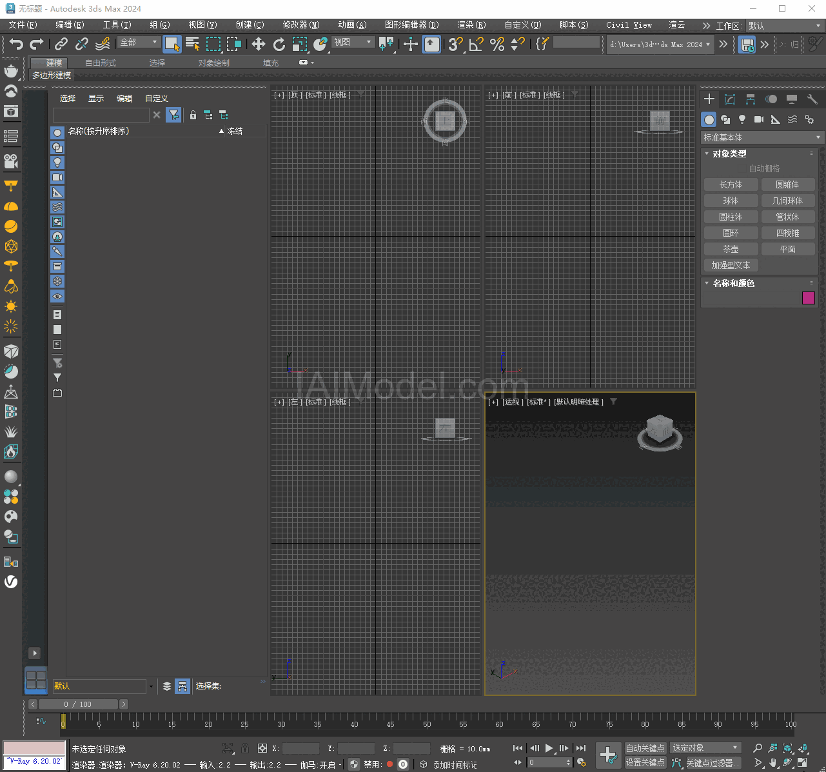Open the Motion tab in command panel
826x772 pixels.
(771, 99)
